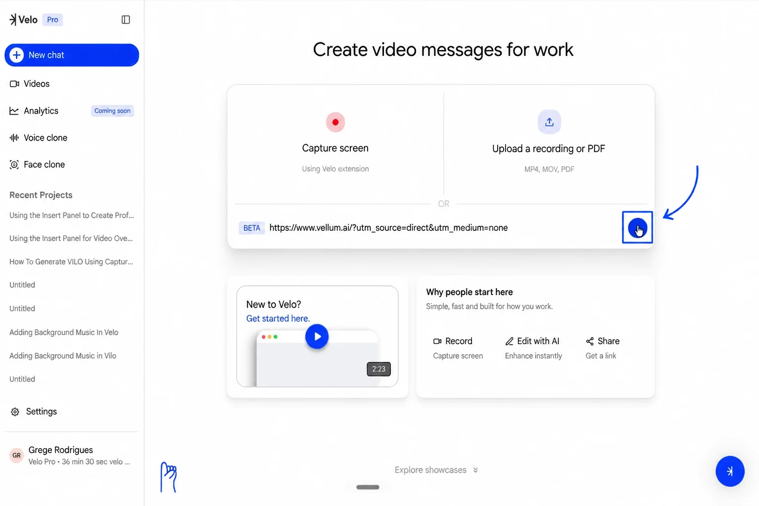Viewport: 759px width, 506px height.
Task: Click 'Enhance instantly' caption
Action: (533, 356)
